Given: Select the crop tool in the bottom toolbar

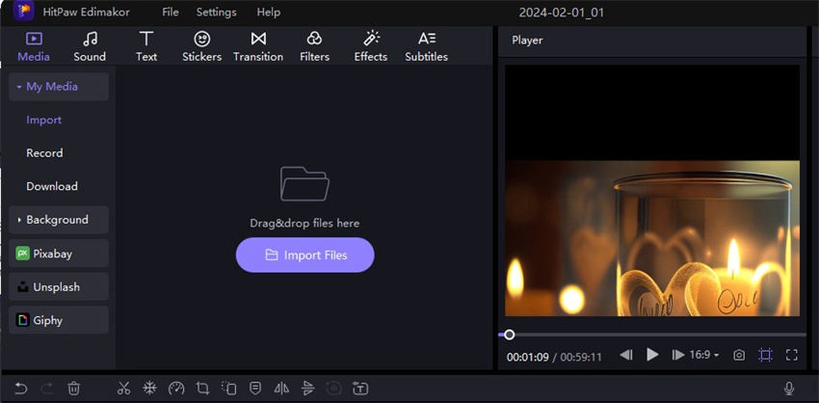Looking at the screenshot, I should [x=202, y=388].
